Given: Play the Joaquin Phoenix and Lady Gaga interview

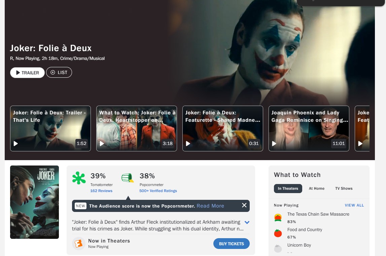Looking at the screenshot, I should pos(274,144).
